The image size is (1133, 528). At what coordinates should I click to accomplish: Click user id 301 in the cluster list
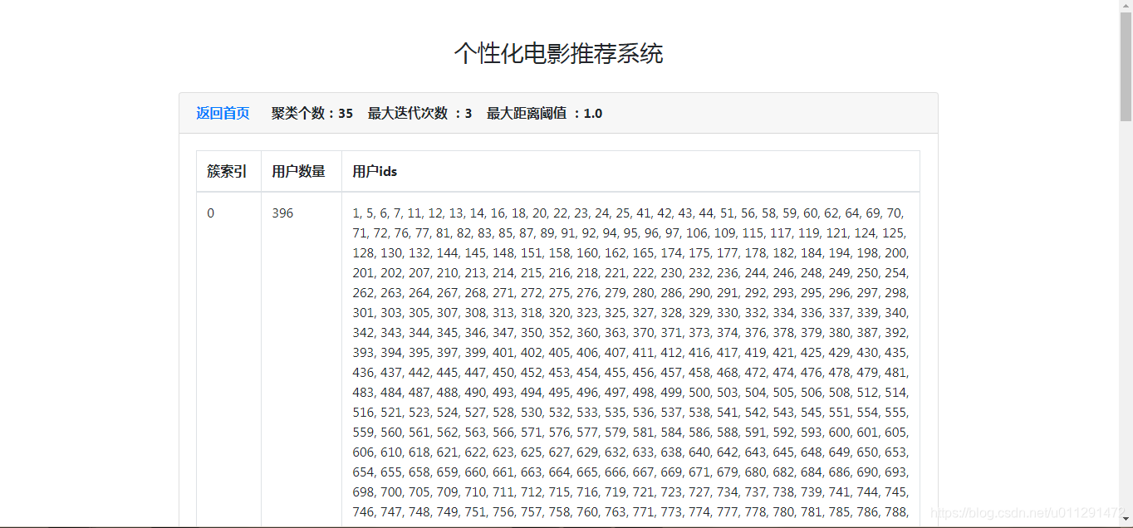pos(364,312)
